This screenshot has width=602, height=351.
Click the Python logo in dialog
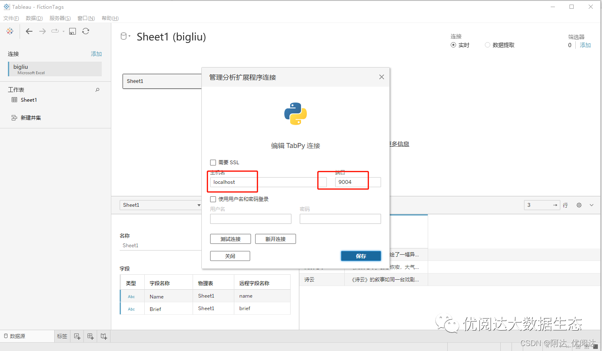296,114
